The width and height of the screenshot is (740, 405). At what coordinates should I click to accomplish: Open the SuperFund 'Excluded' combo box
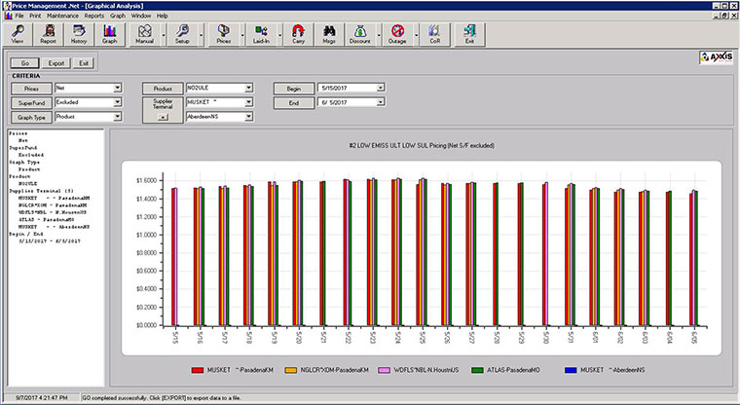coord(89,102)
